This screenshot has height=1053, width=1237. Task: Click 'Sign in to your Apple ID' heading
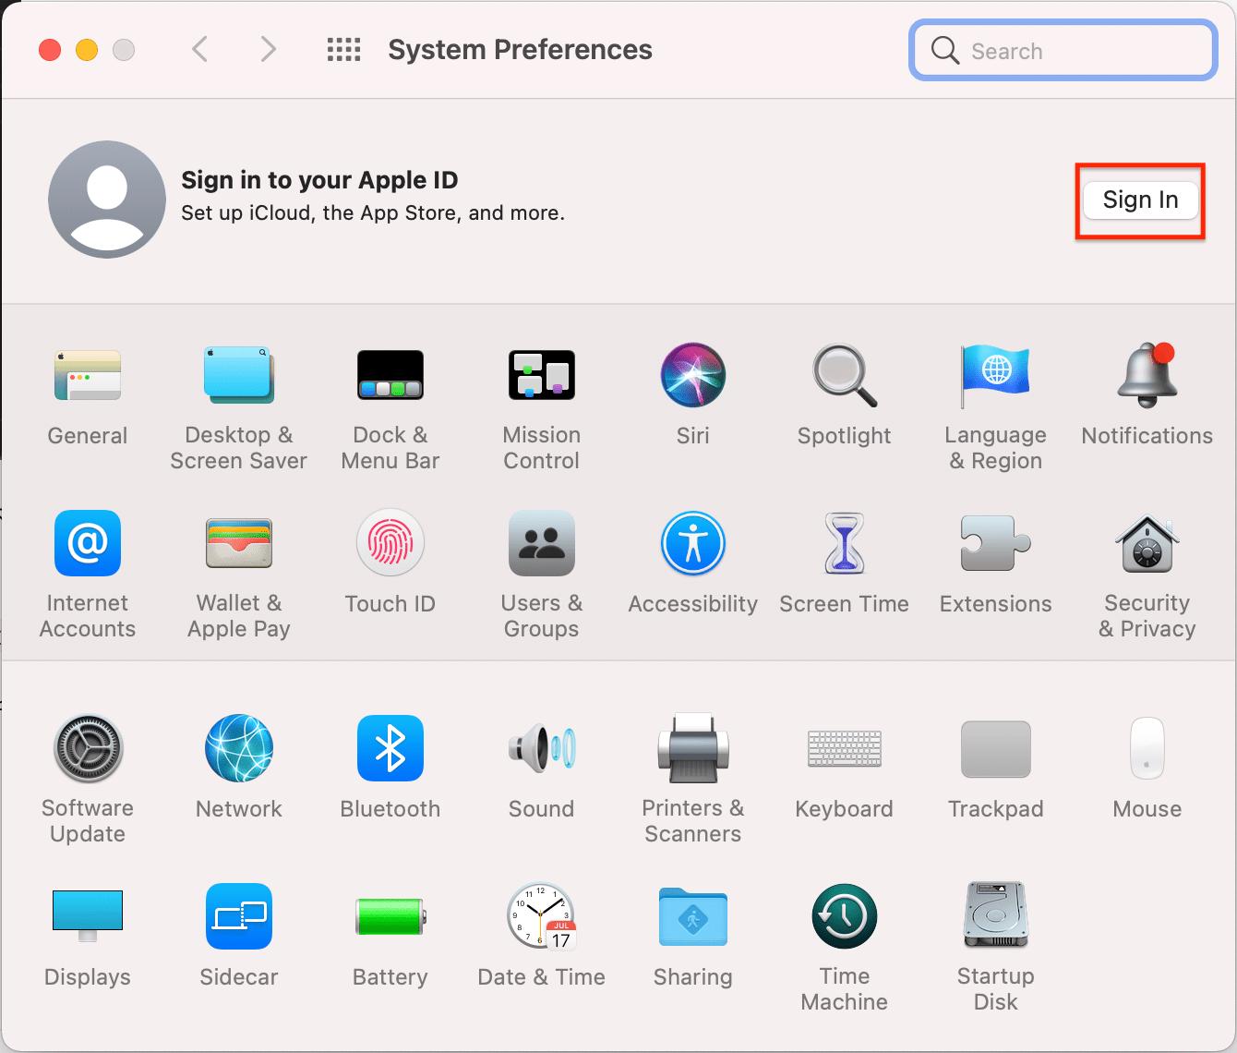click(319, 179)
